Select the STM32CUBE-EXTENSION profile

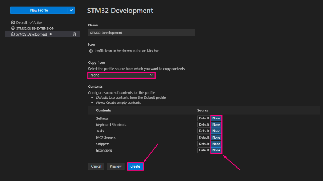tap(35, 28)
